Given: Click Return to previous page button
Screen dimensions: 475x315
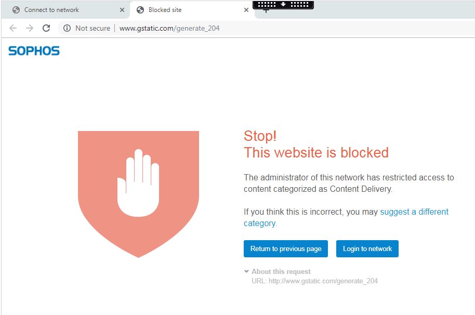Looking at the screenshot, I should (x=286, y=248).
